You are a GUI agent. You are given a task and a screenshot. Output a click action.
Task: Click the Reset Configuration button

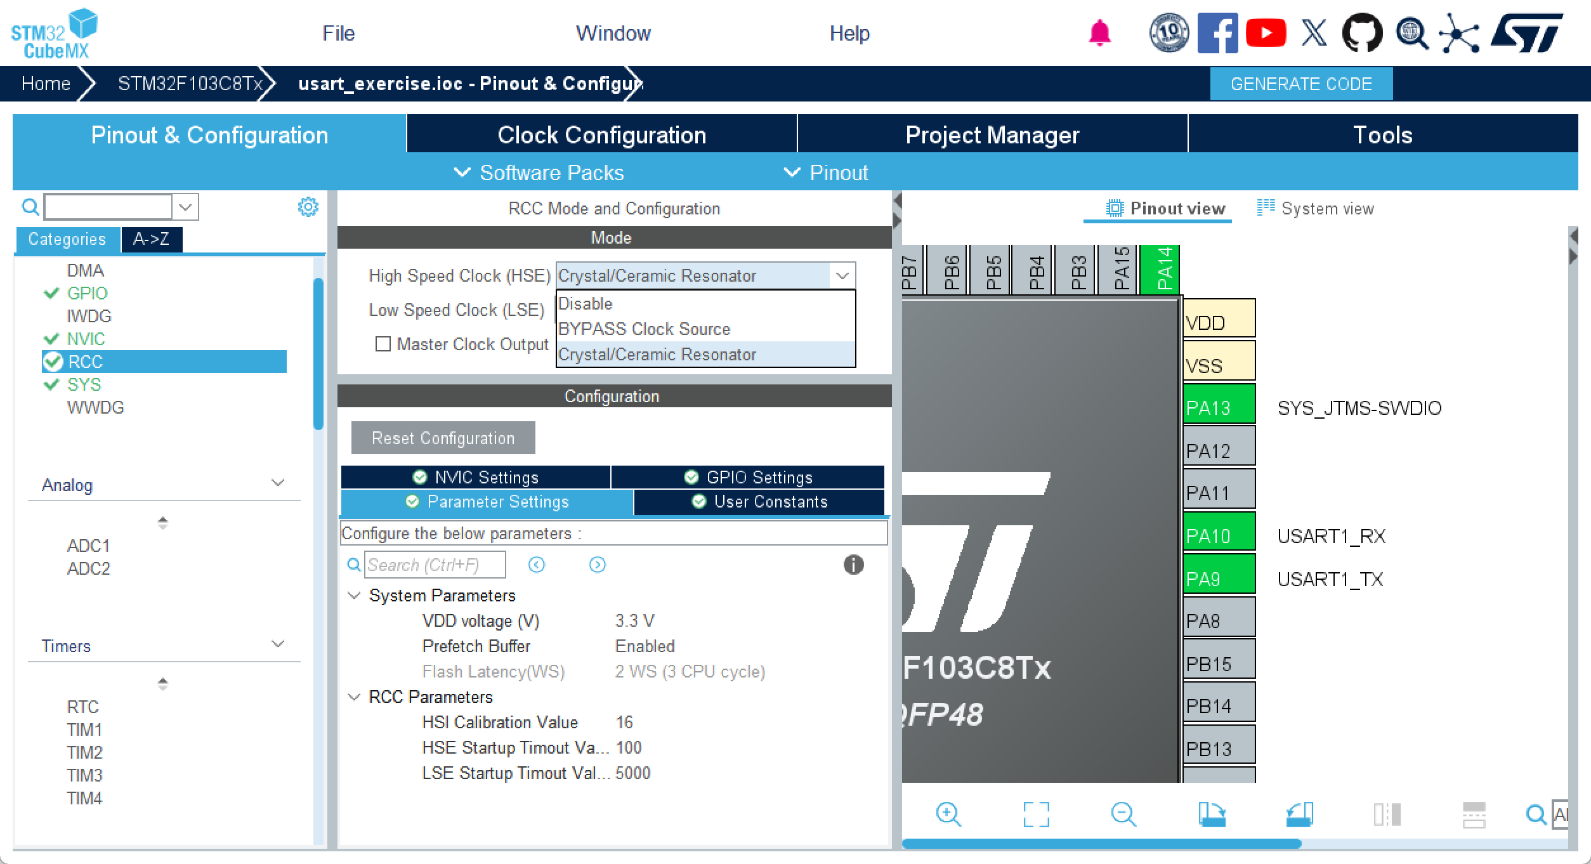pos(443,438)
